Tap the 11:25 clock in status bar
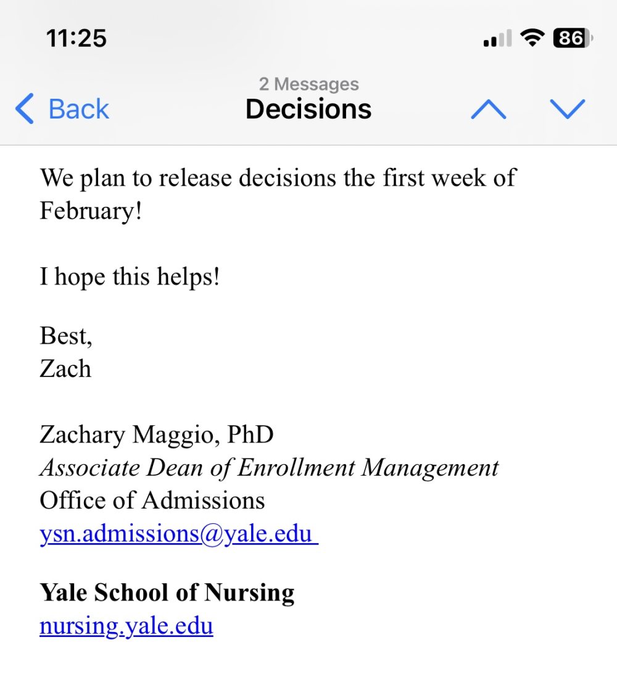The height and width of the screenshot is (677, 617). point(76,38)
